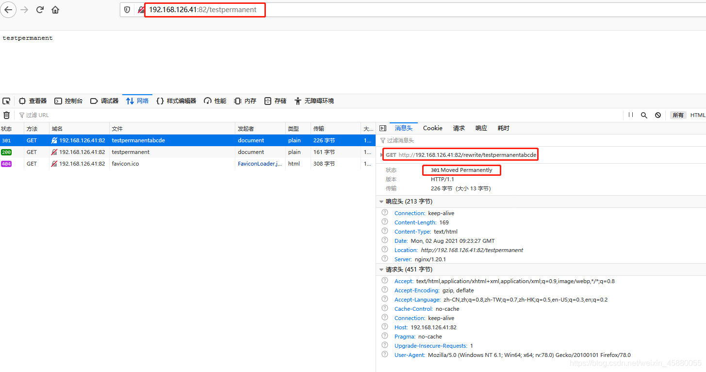Switch to the 调试器 debugger tab
The image size is (706, 372).
[104, 101]
